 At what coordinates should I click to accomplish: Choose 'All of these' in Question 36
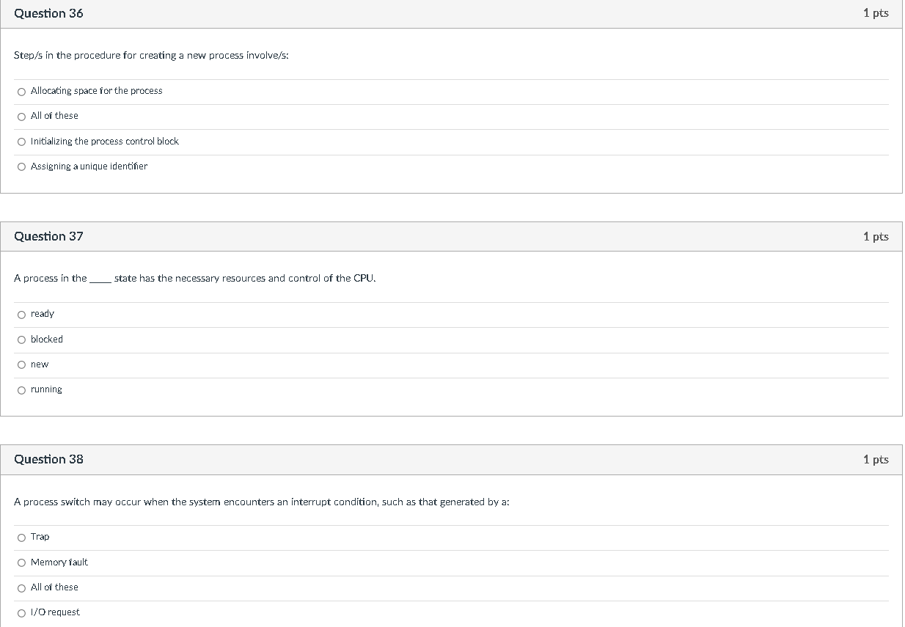click(22, 117)
